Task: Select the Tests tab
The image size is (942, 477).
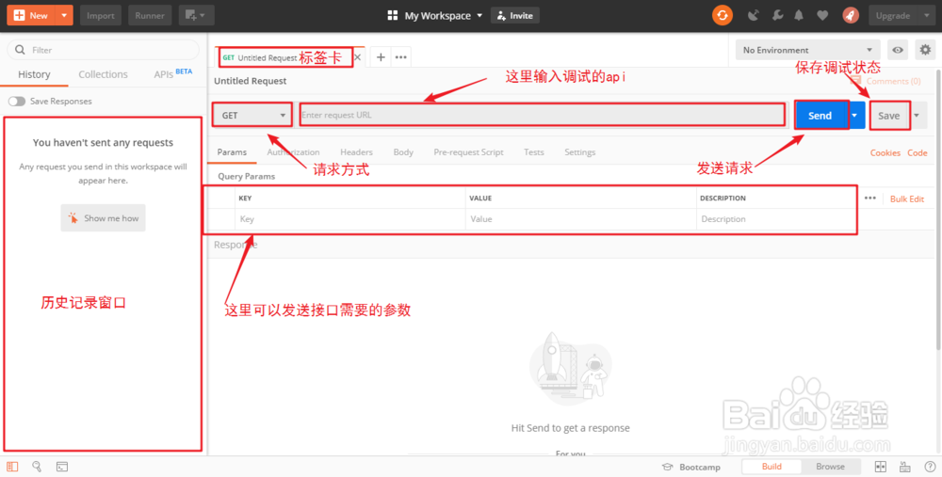Action: coord(533,152)
